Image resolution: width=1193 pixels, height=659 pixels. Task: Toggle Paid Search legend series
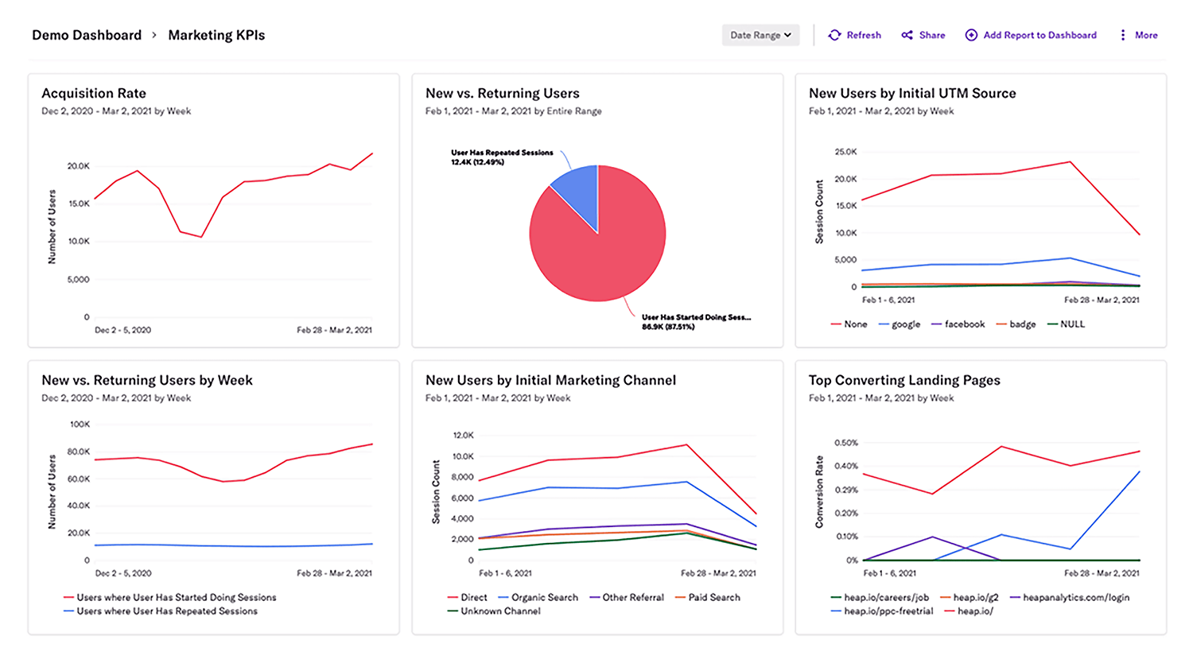[707, 597]
